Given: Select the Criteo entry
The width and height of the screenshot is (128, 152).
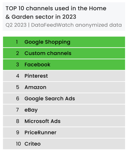Looking at the screenshot, I should (x=64, y=144).
